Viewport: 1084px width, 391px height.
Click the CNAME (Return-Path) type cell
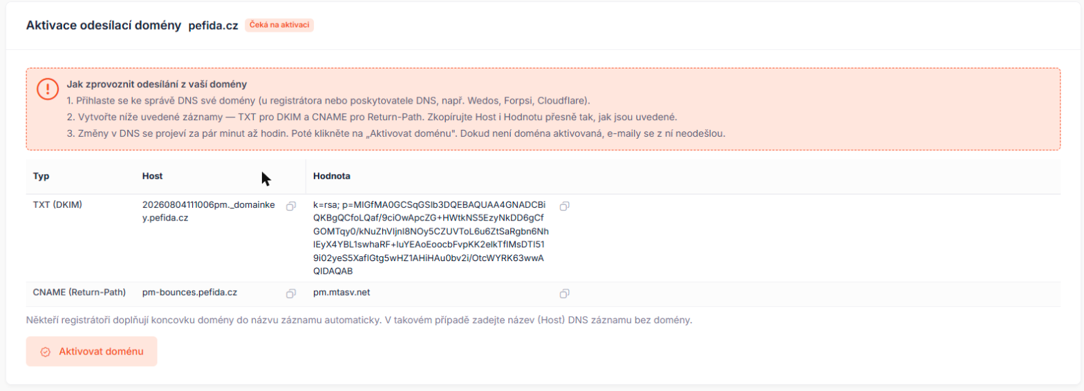(x=80, y=292)
